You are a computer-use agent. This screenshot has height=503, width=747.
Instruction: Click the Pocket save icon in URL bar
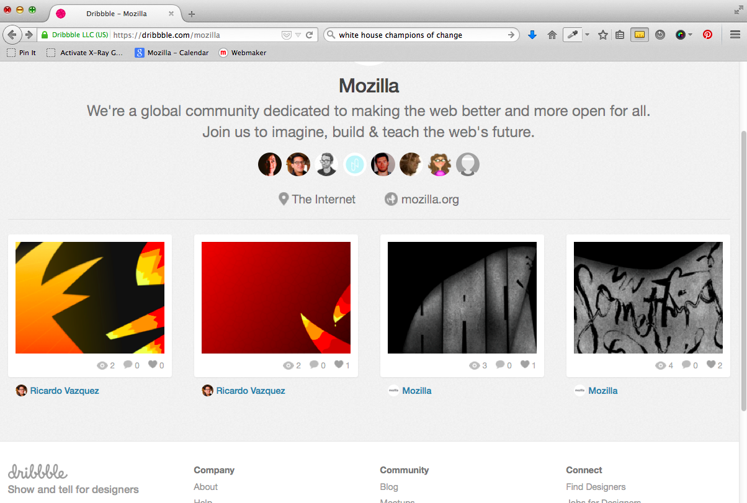coord(287,35)
